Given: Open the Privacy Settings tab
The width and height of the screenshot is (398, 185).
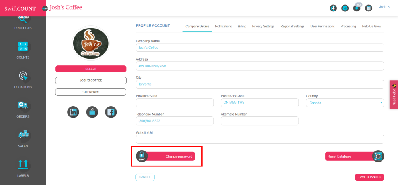Looking at the screenshot, I should click(x=263, y=26).
